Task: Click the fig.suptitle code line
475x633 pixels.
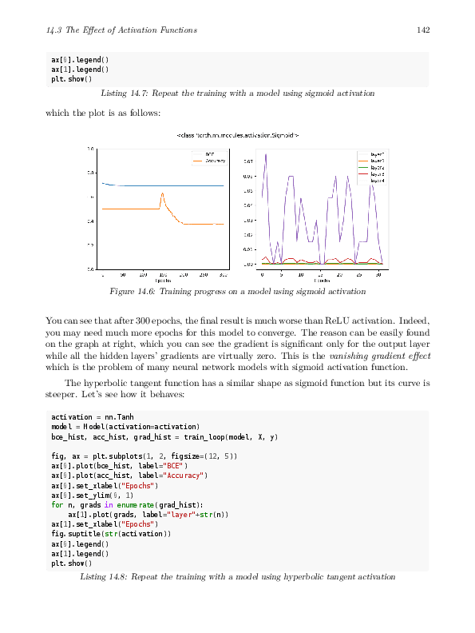Action: tap(111, 534)
